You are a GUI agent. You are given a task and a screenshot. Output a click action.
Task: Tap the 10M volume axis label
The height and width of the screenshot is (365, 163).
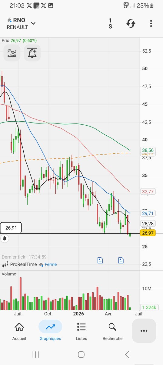click(x=147, y=288)
